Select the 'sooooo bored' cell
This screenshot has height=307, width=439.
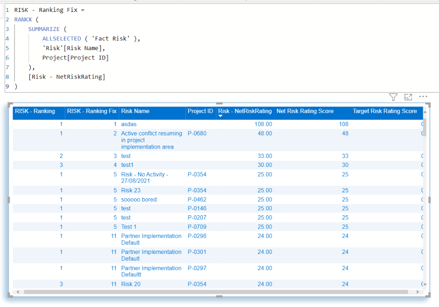[x=139, y=200]
